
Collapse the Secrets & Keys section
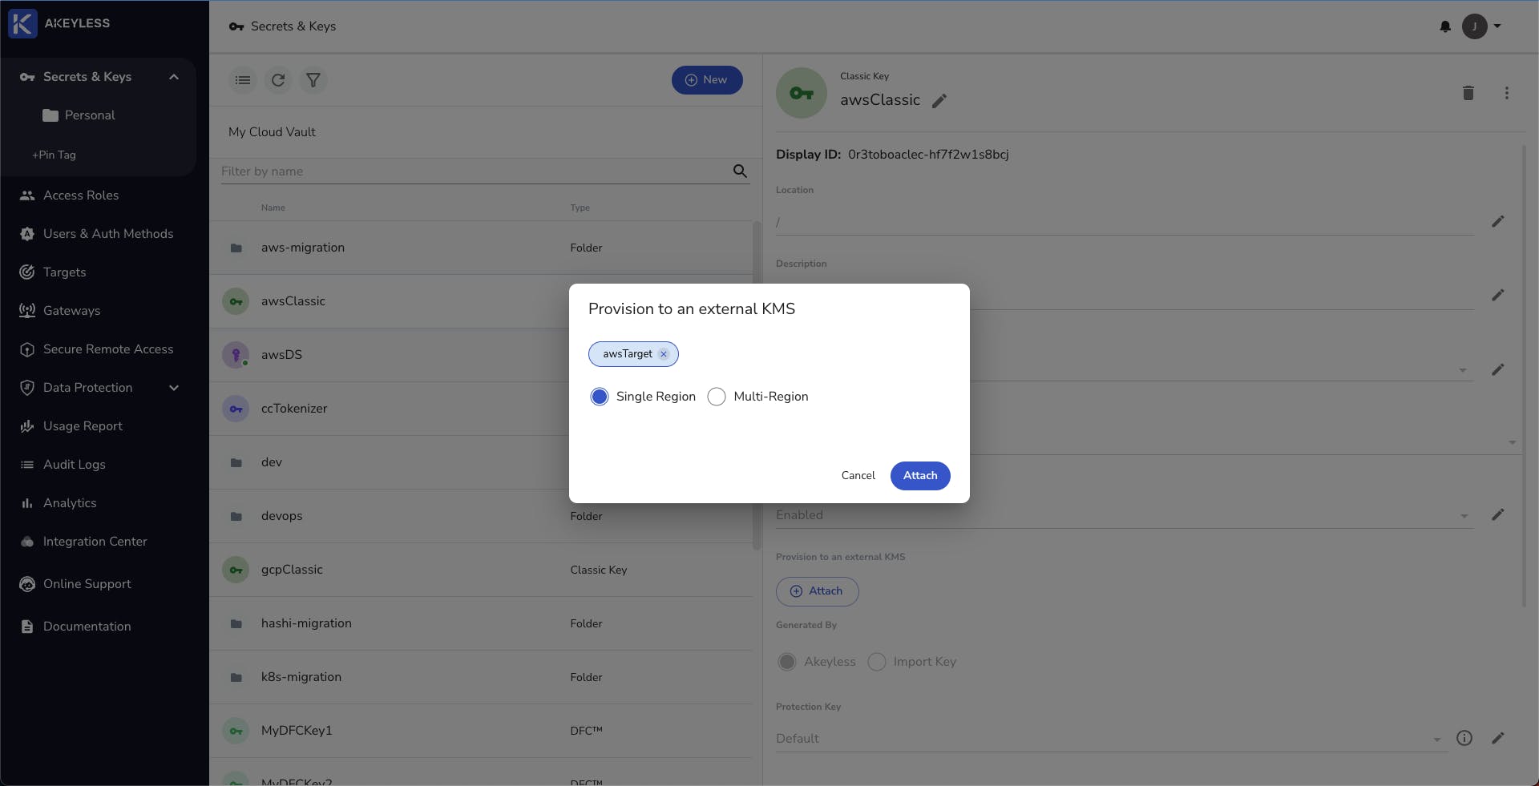[174, 76]
